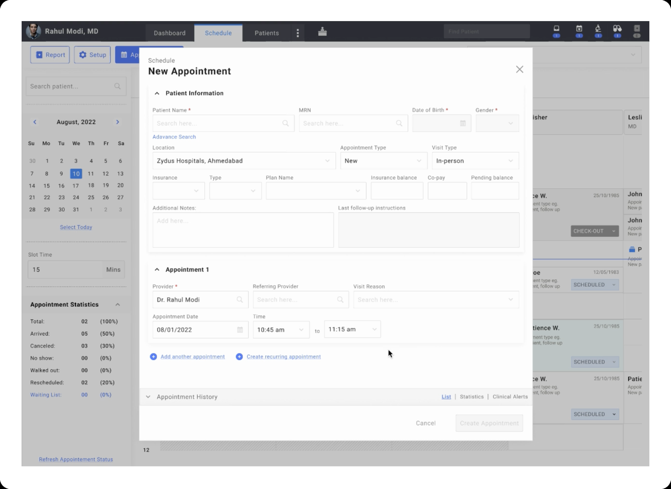Click the calendar icon in the top-right toolbar

pyautogui.click(x=579, y=29)
